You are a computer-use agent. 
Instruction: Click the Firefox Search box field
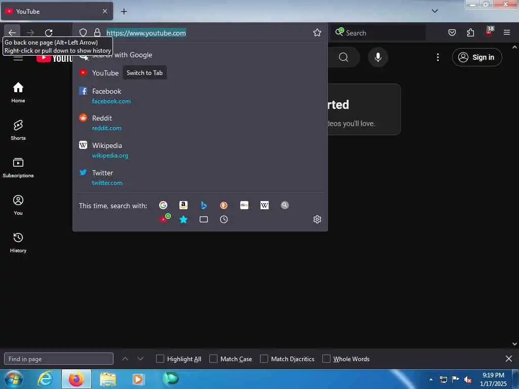click(x=378, y=32)
